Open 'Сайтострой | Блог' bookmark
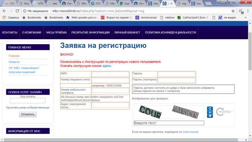This screenshot has width=252, height=142. (x=193, y=17)
